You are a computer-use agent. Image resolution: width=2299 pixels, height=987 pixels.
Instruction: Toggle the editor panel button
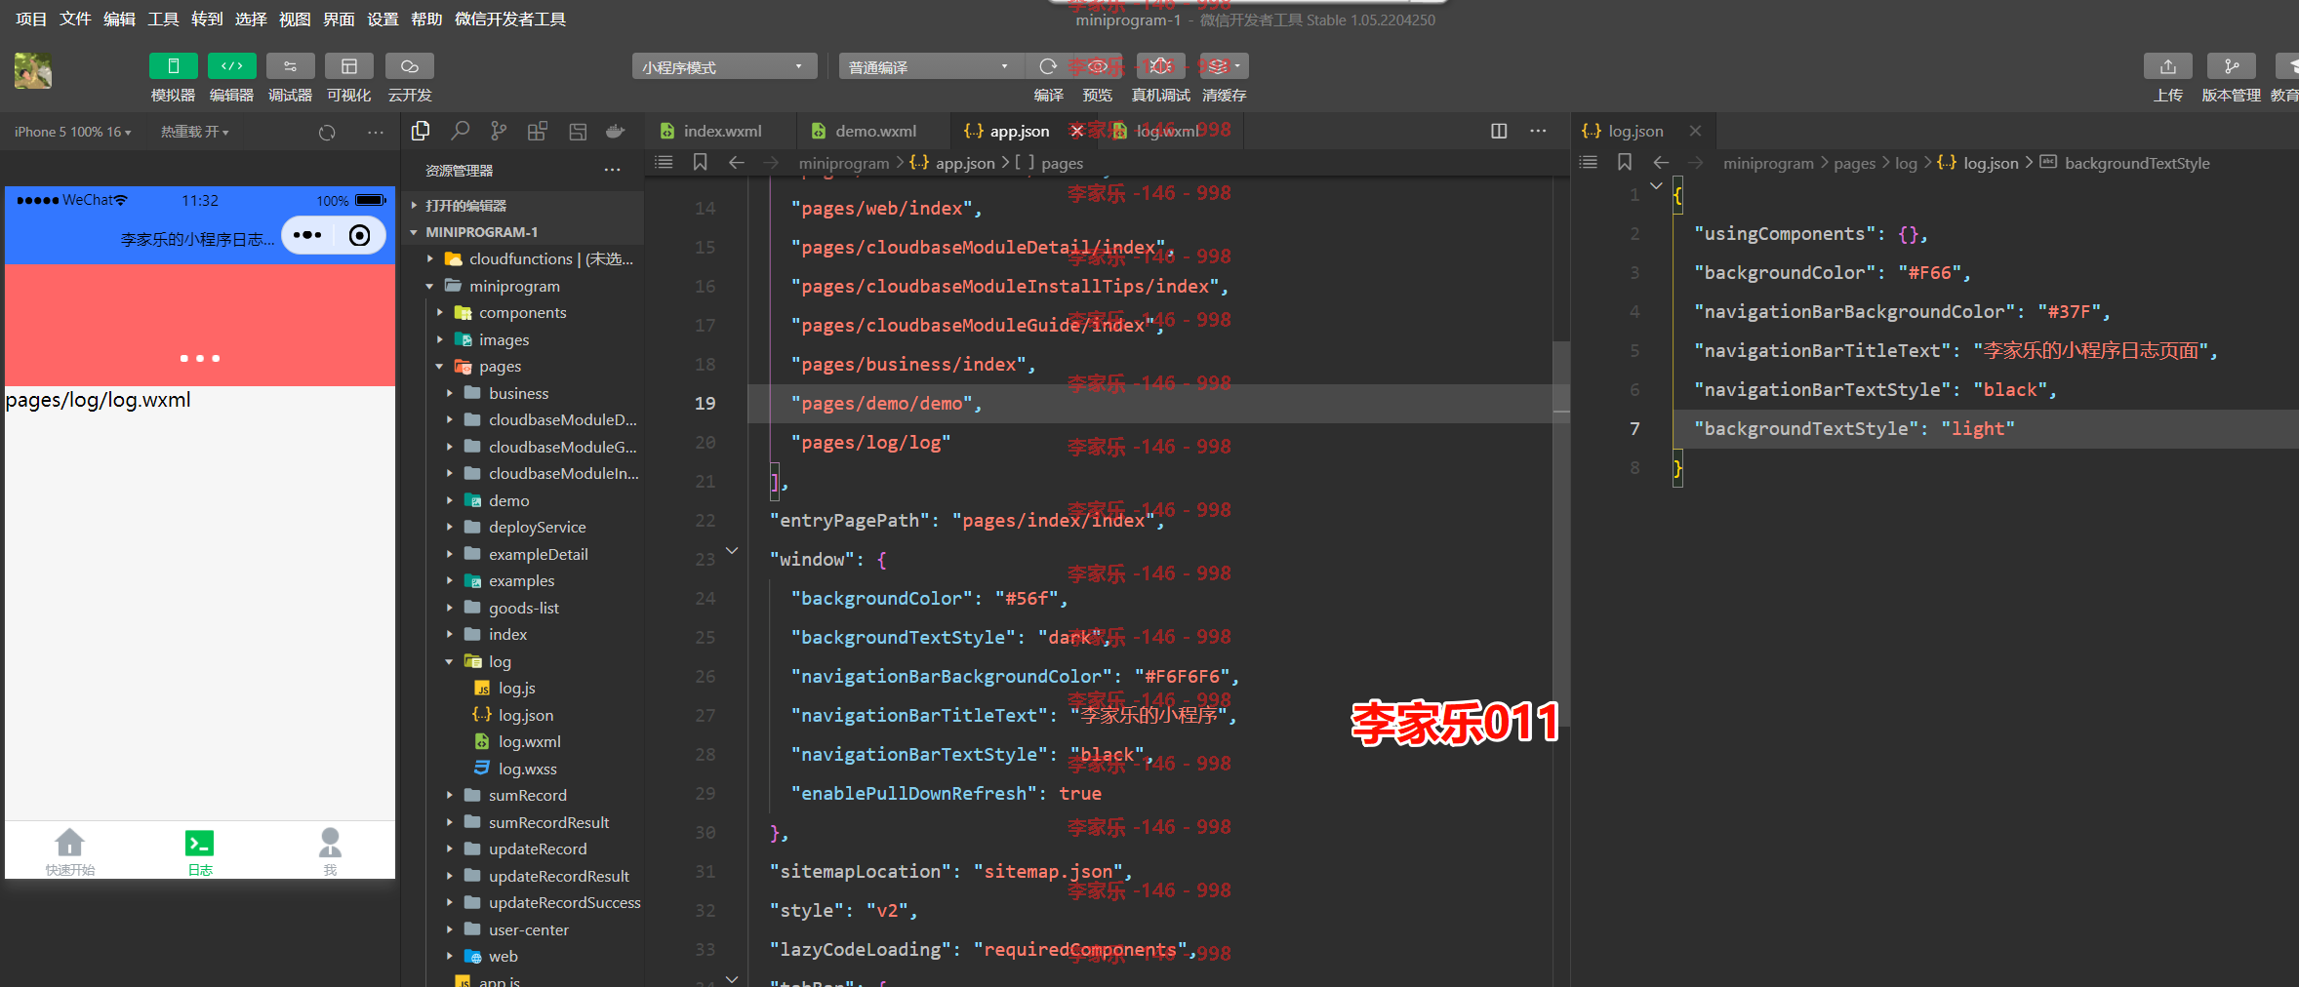point(231,66)
